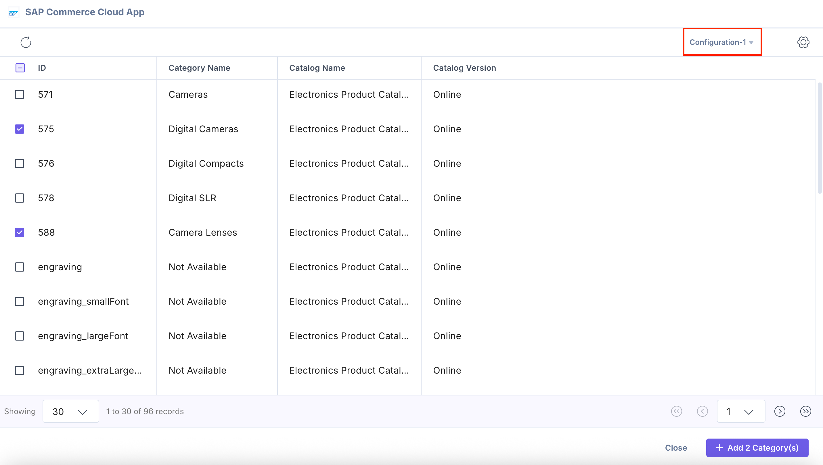
Task: Click the Digital SLR cell
Action: pyautogui.click(x=192, y=198)
